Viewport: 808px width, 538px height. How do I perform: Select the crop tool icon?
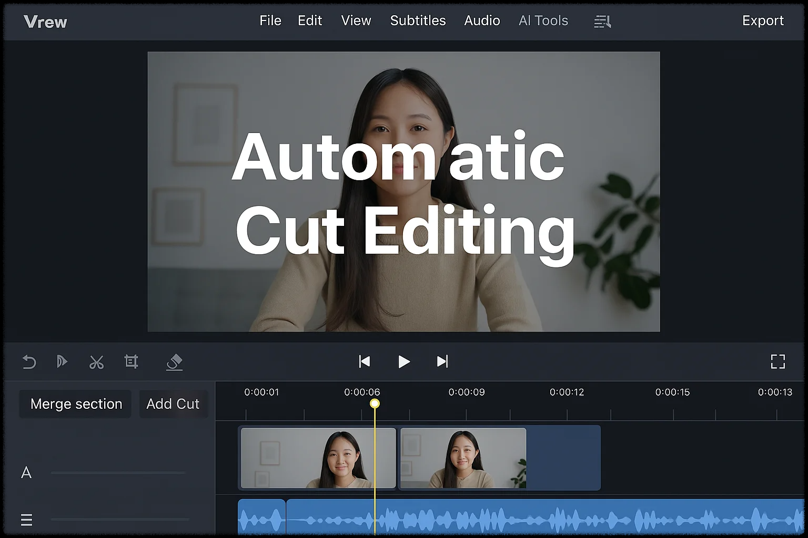pos(131,361)
